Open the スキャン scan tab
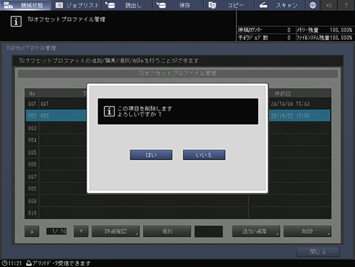355x267 pixels. tap(279, 5)
